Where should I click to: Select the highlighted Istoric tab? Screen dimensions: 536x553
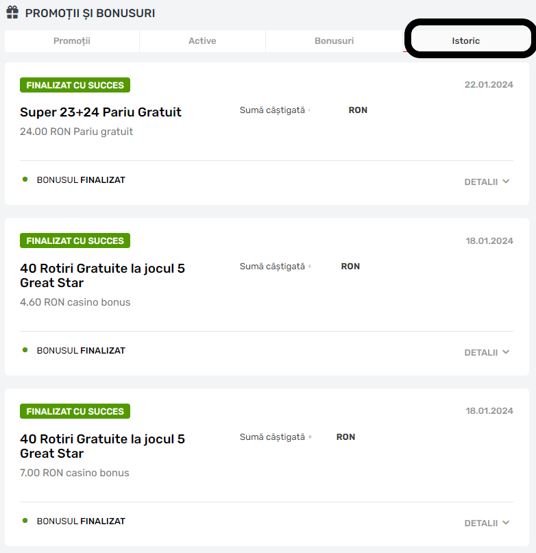pyautogui.click(x=467, y=40)
